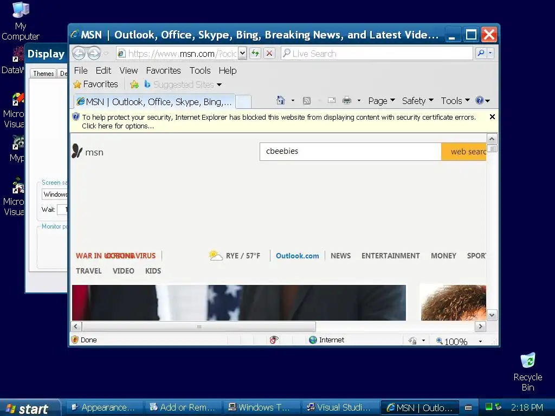The width and height of the screenshot is (555, 416).
Task: Click the Stop loading red X icon
Action: 269,54
